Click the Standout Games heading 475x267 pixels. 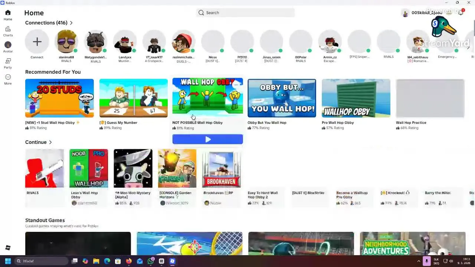pyautogui.click(x=45, y=220)
